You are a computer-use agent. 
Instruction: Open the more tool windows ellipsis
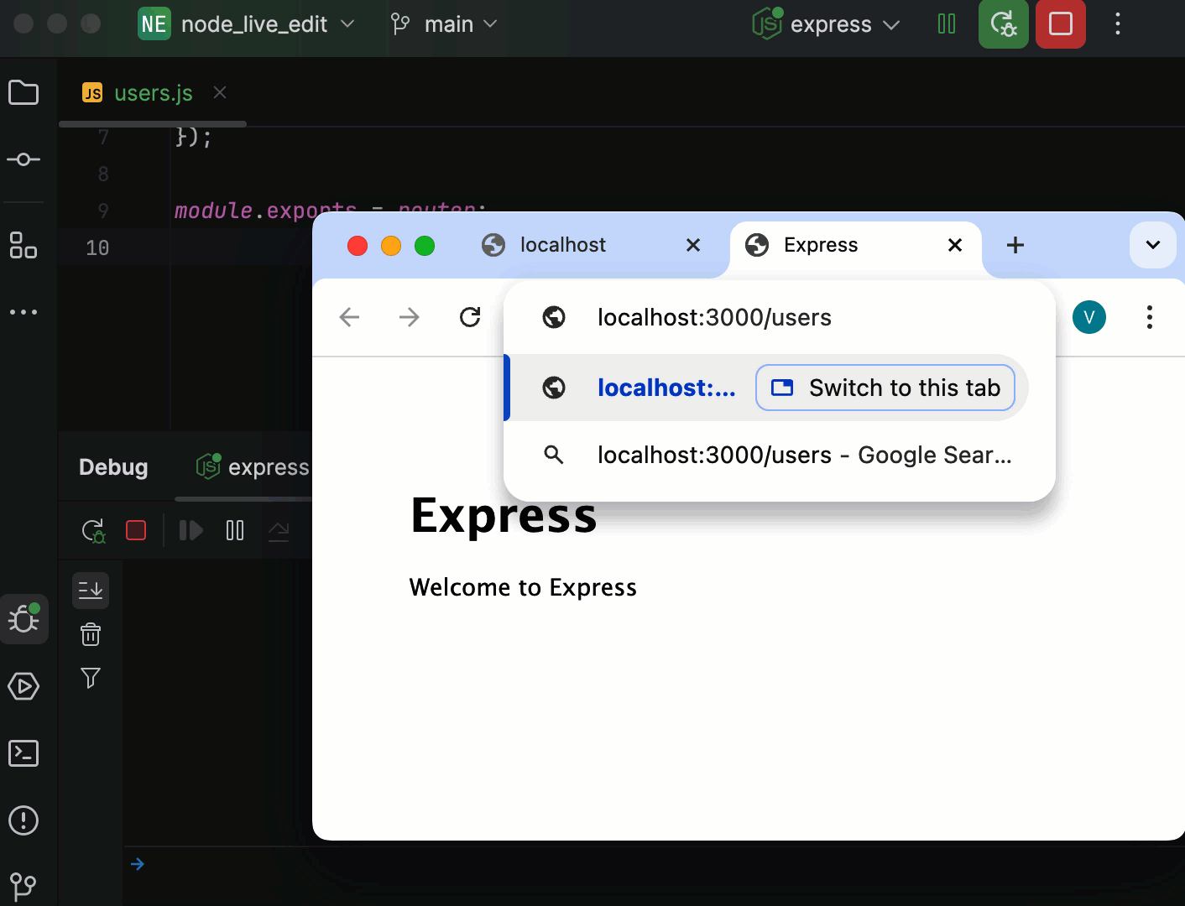click(23, 311)
